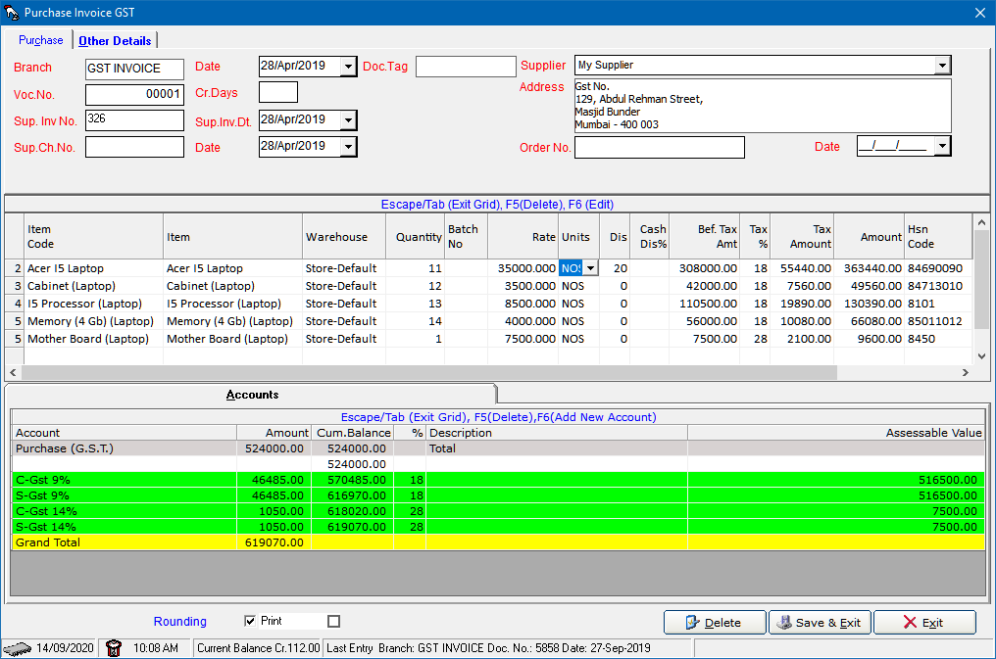Open the invoice Date picker dropdown
This screenshot has width=996, height=659.
348,67
